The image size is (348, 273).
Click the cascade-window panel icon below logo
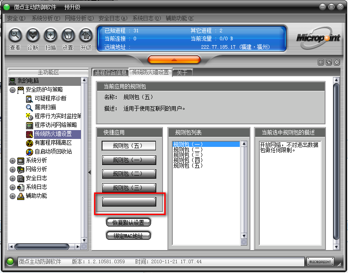coord(329,62)
